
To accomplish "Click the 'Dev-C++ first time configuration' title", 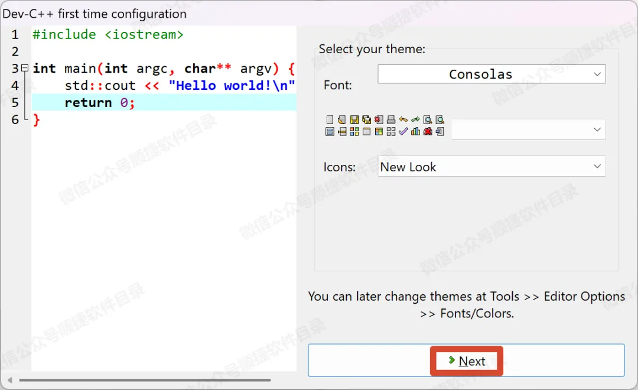I will (x=95, y=14).
